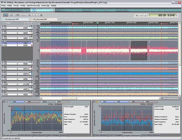Click the CH1 cyan color swatch

click(32, 28)
